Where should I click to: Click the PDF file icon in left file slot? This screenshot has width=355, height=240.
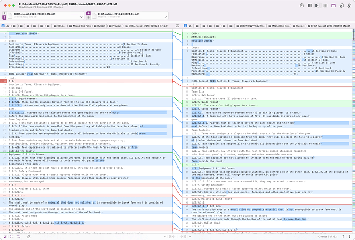click(x=10, y=15)
